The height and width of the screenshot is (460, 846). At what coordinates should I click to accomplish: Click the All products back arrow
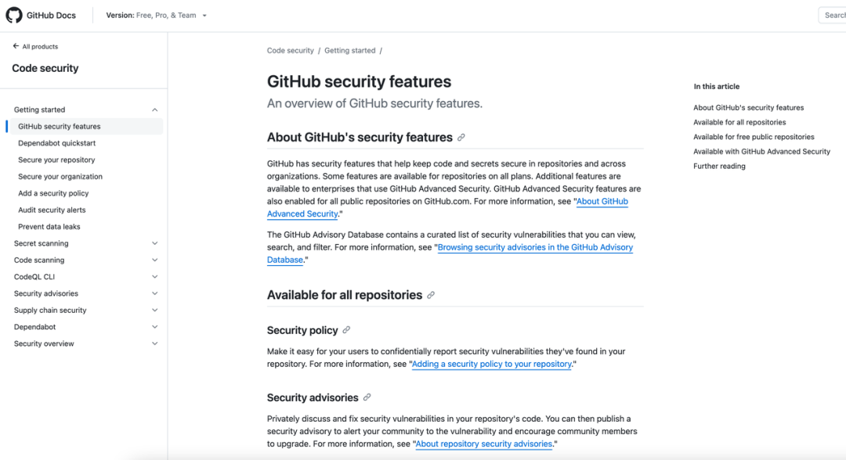coord(16,47)
